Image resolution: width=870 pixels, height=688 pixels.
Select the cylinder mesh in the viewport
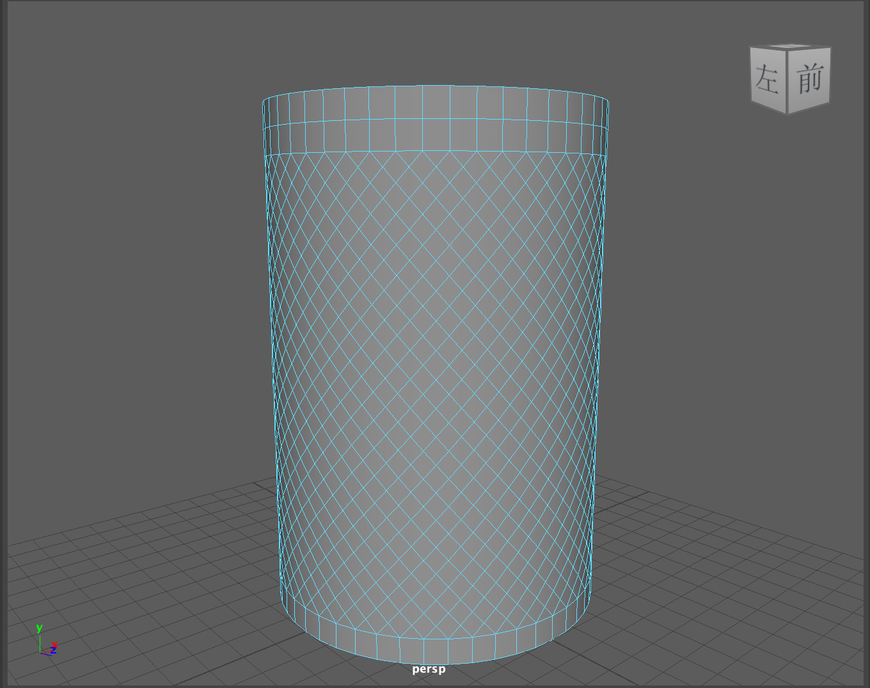(x=435, y=374)
